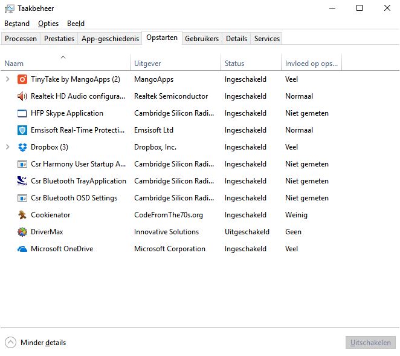Switch to the Prestaties tab
400x356 pixels.
tap(59, 39)
